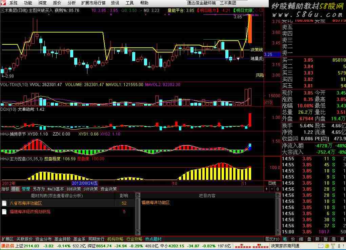The width and height of the screenshot is (346, 250).
Task: Click the signal tower icon in status bar
Action: click(x=333, y=246)
